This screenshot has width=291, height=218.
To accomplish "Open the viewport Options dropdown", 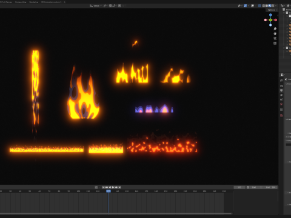I will [x=272, y=10].
